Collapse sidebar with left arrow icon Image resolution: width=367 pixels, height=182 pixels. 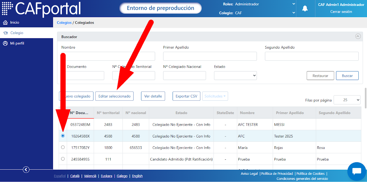point(26,170)
